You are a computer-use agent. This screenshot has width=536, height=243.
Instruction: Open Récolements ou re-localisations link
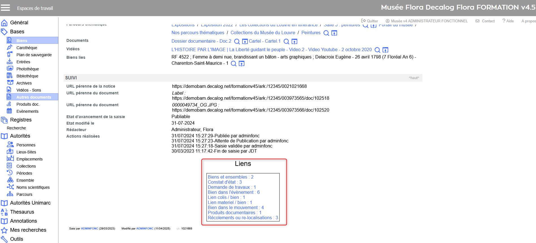click(x=243, y=218)
